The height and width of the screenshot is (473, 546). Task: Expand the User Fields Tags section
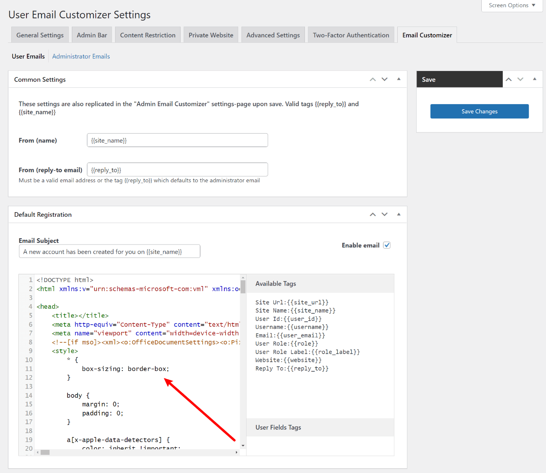(320, 427)
